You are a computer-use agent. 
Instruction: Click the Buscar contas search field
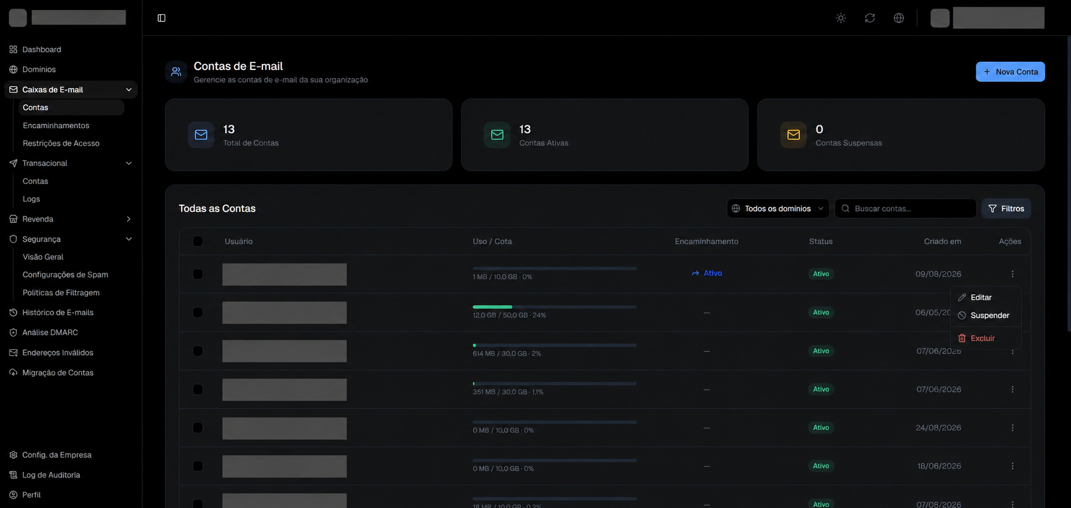tap(906, 209)
